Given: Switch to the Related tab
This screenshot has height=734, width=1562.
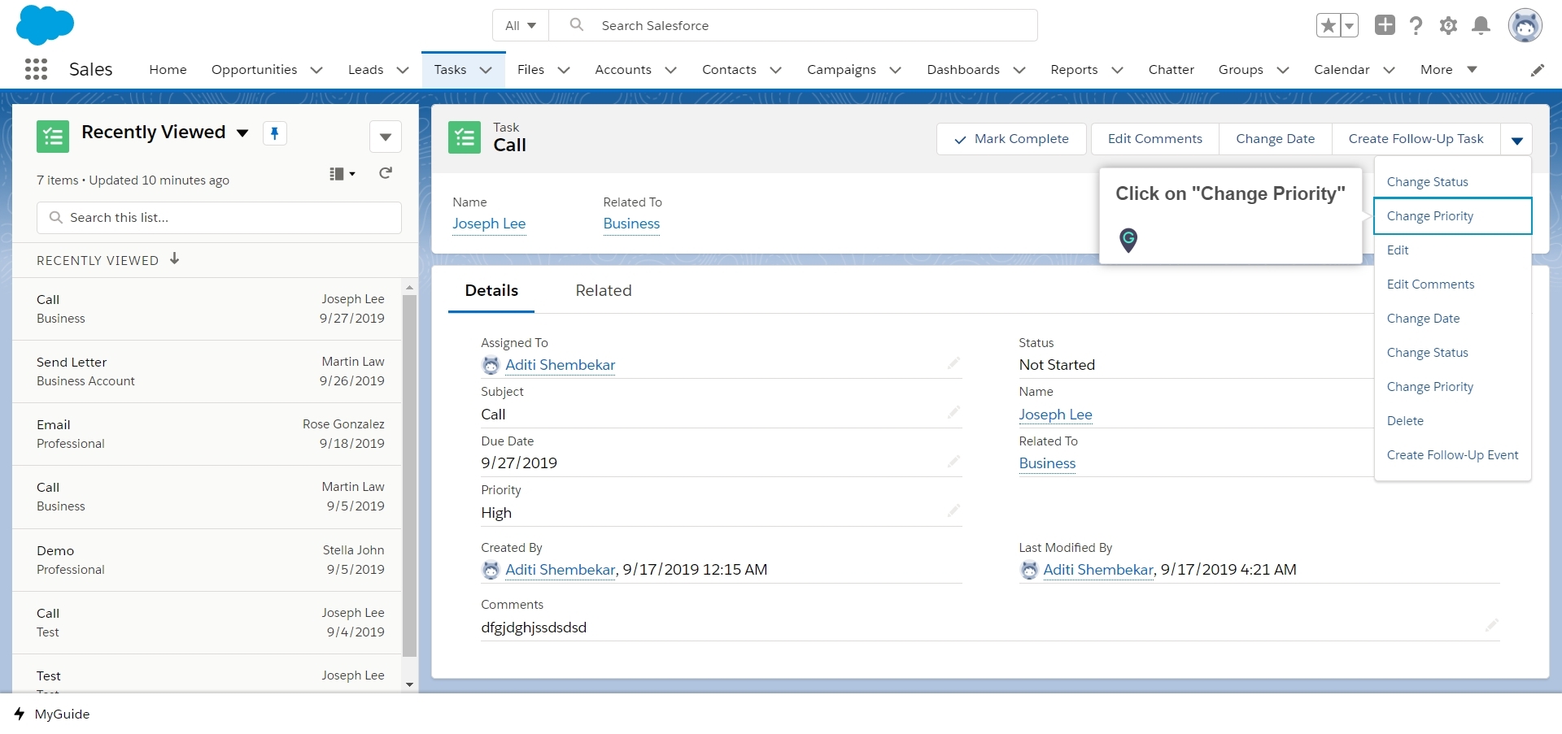Looking at the screenshot, I should 604,290.
